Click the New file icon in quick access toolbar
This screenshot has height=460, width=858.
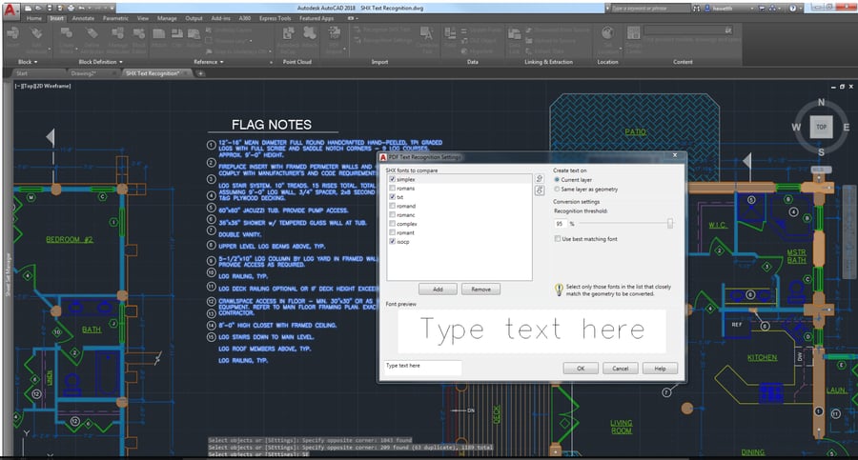(x=29, y=9)
